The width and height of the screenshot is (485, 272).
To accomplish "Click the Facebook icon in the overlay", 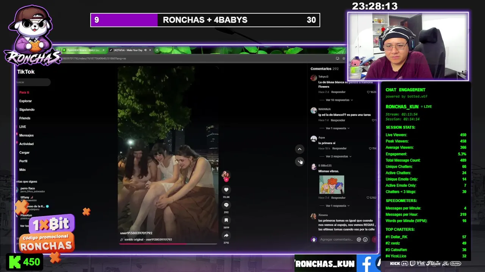I will [x=366, y=263].
